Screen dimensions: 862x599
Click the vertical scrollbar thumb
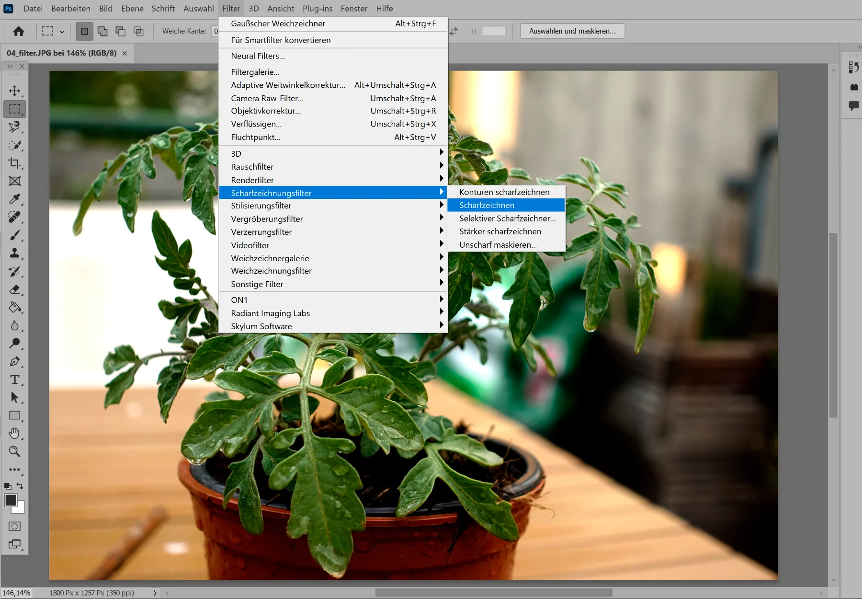pos(833,325)
